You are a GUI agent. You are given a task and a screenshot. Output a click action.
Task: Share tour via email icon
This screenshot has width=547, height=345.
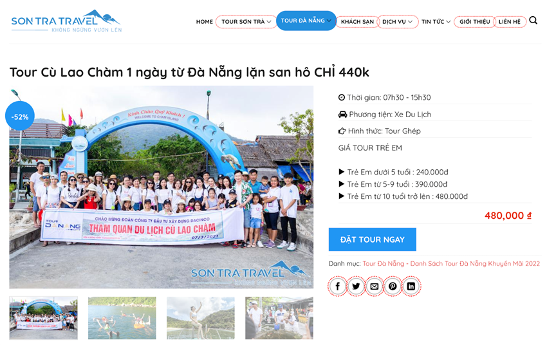click(x=375, y=286)
